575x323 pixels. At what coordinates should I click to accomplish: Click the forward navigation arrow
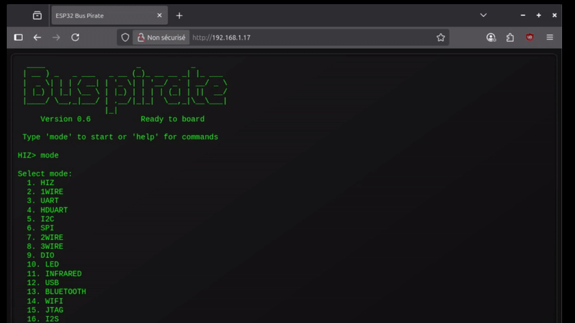tap(56, 37)
